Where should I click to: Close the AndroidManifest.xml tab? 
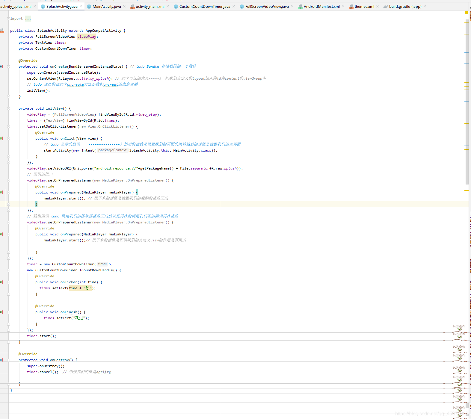tap(343, 6)
